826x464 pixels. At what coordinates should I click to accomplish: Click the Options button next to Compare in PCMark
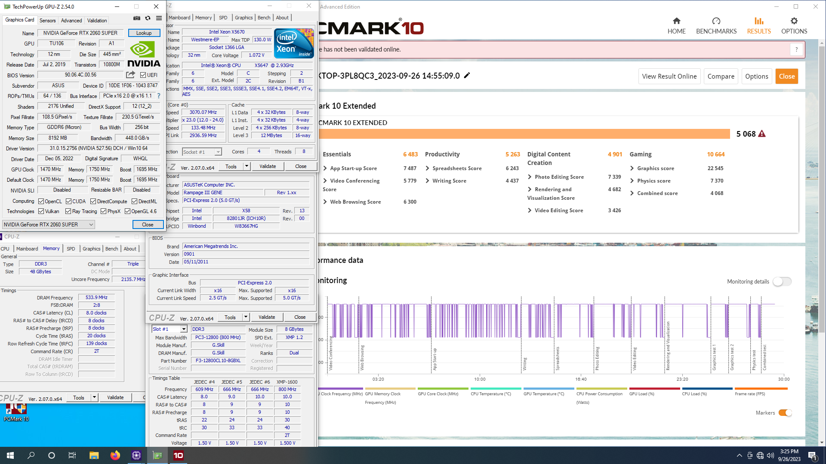pos(756,76)
